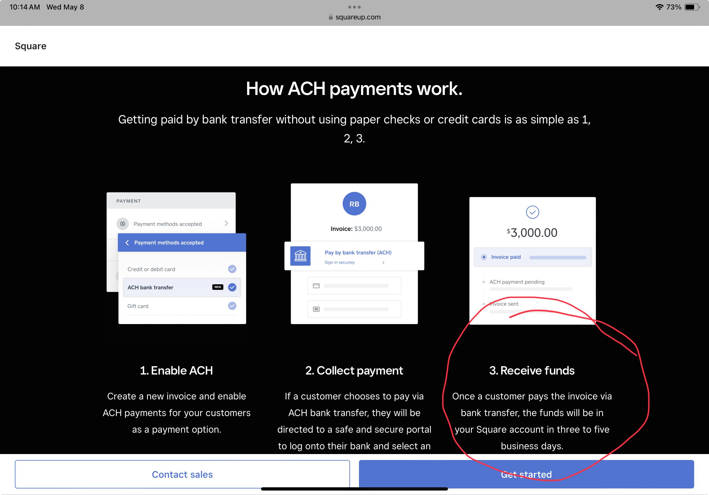Expand Payment methods accepted chevron right
Screen dimensions: 709x495
(x=226, y=223)
